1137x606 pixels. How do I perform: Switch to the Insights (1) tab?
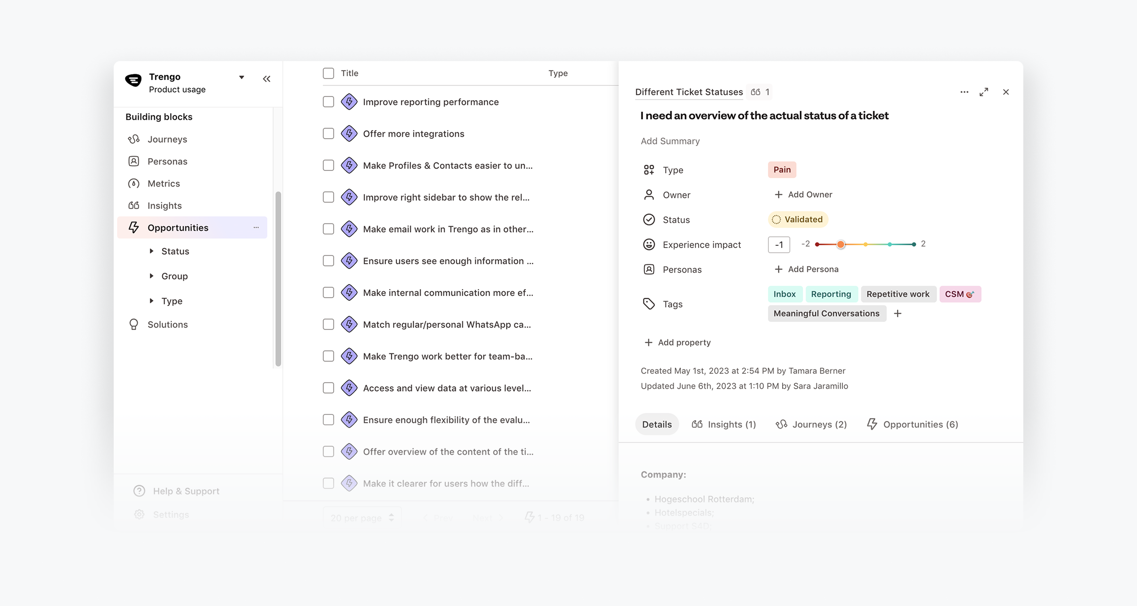pos(724,424)
